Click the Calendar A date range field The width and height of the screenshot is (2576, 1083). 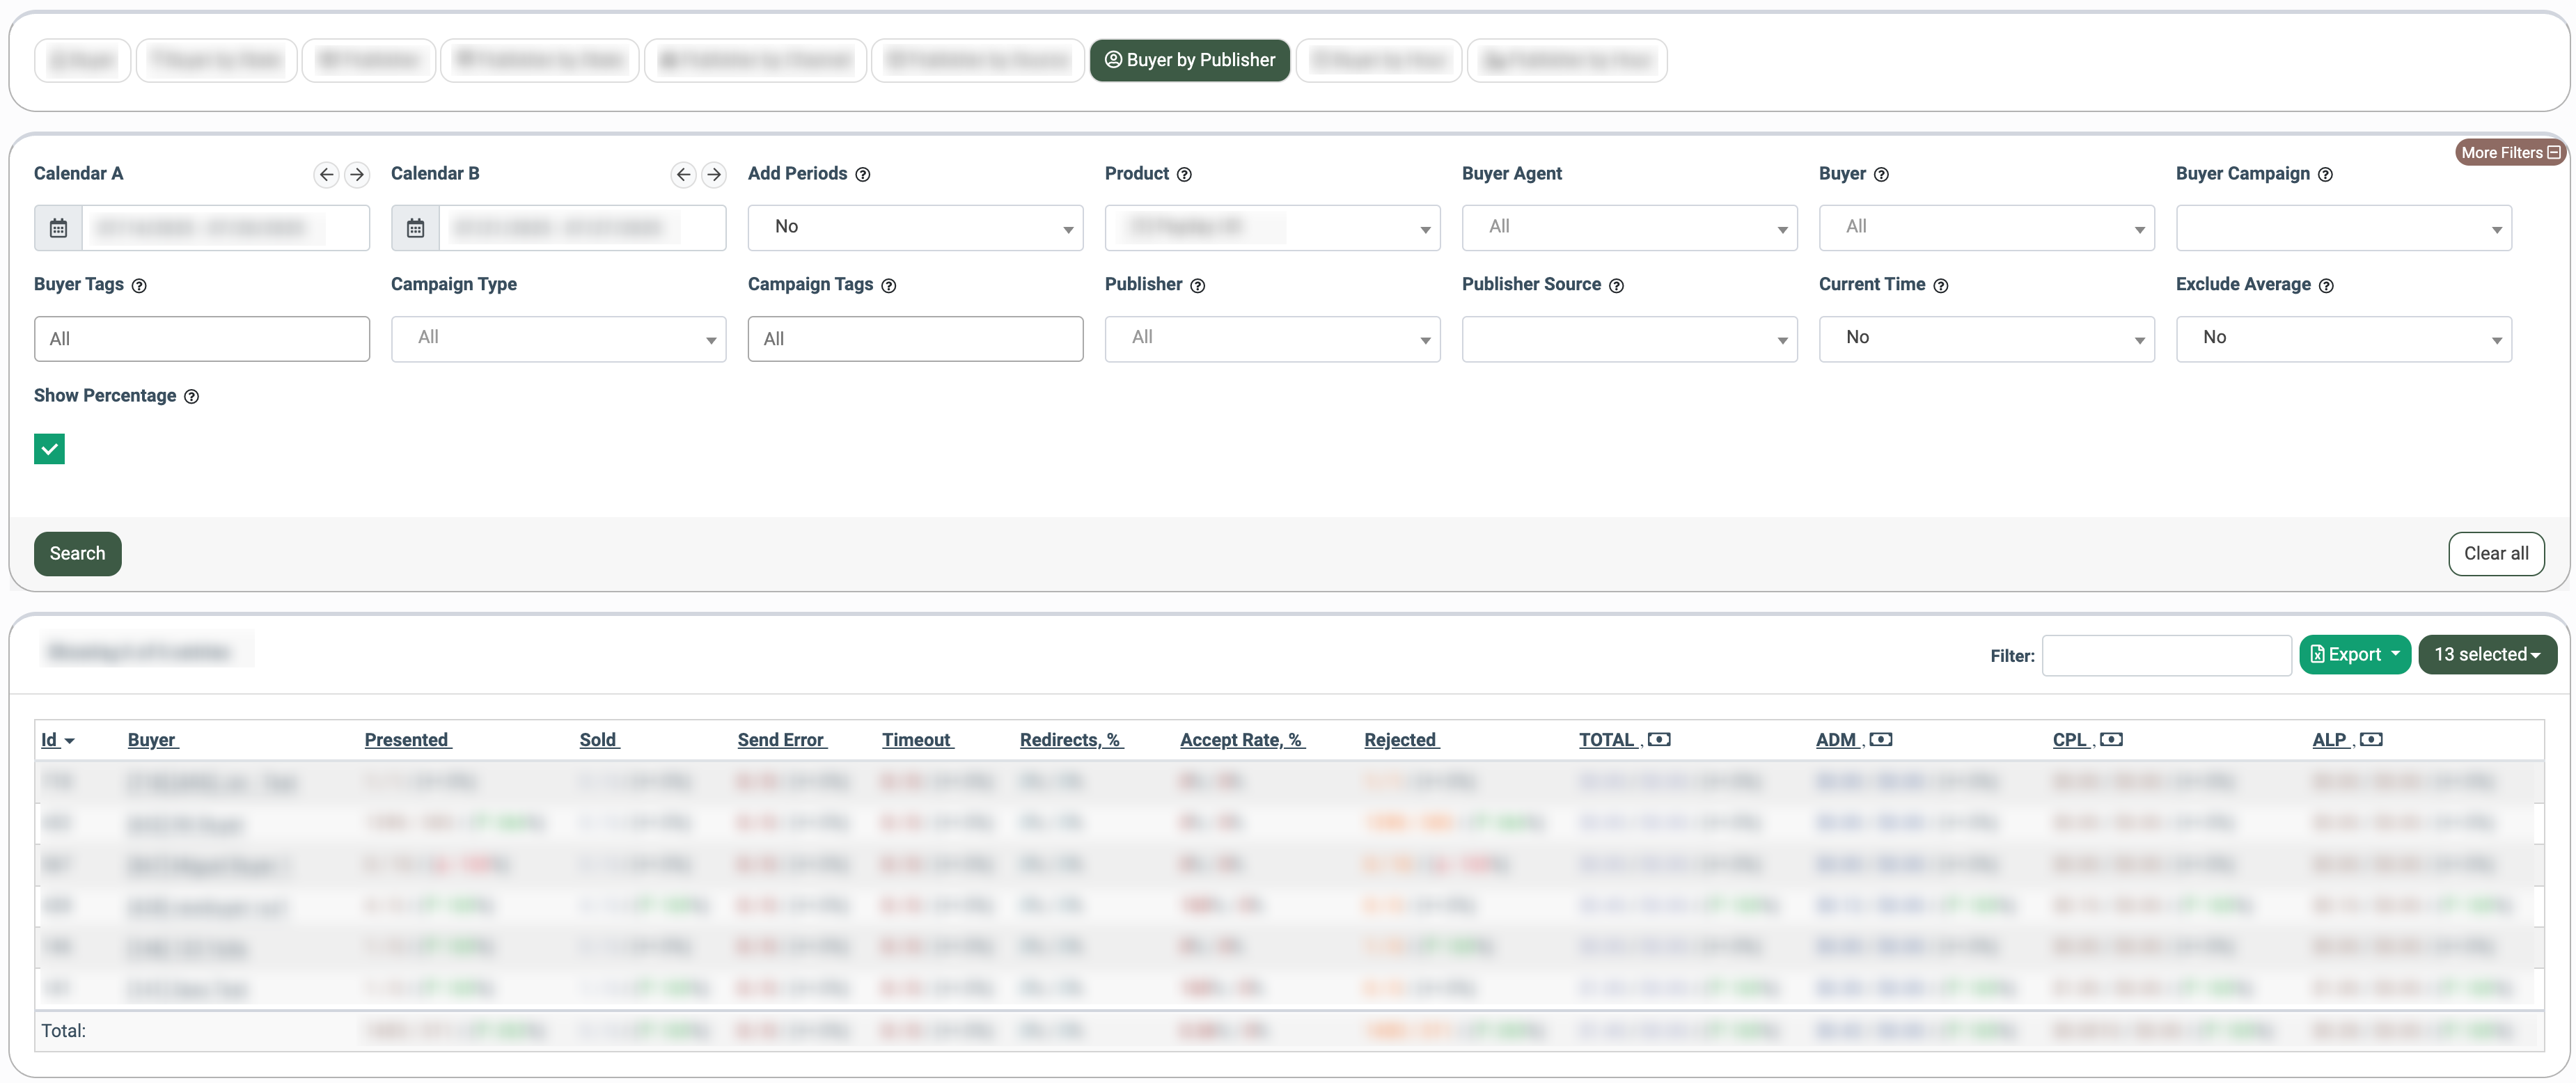pos(226,228)
